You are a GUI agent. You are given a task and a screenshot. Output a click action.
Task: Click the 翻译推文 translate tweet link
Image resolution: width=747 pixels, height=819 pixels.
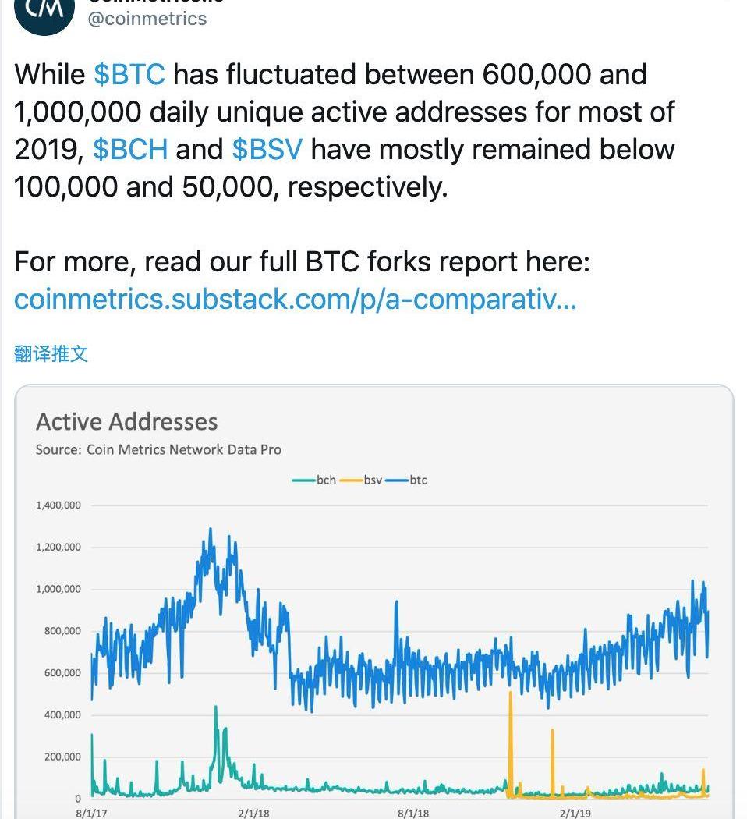point(51,353)
